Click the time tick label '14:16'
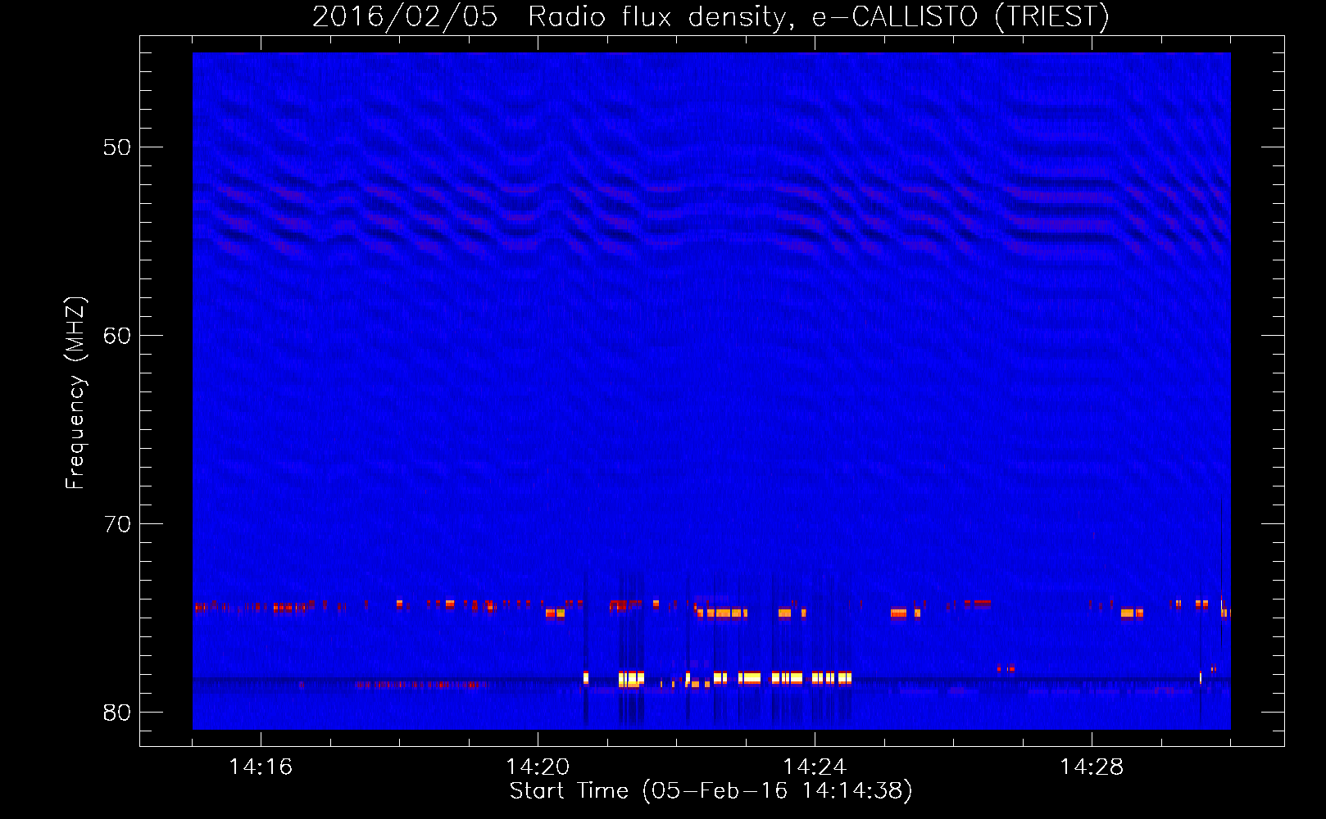This screenshot has height=819, width=1326. 261,767
